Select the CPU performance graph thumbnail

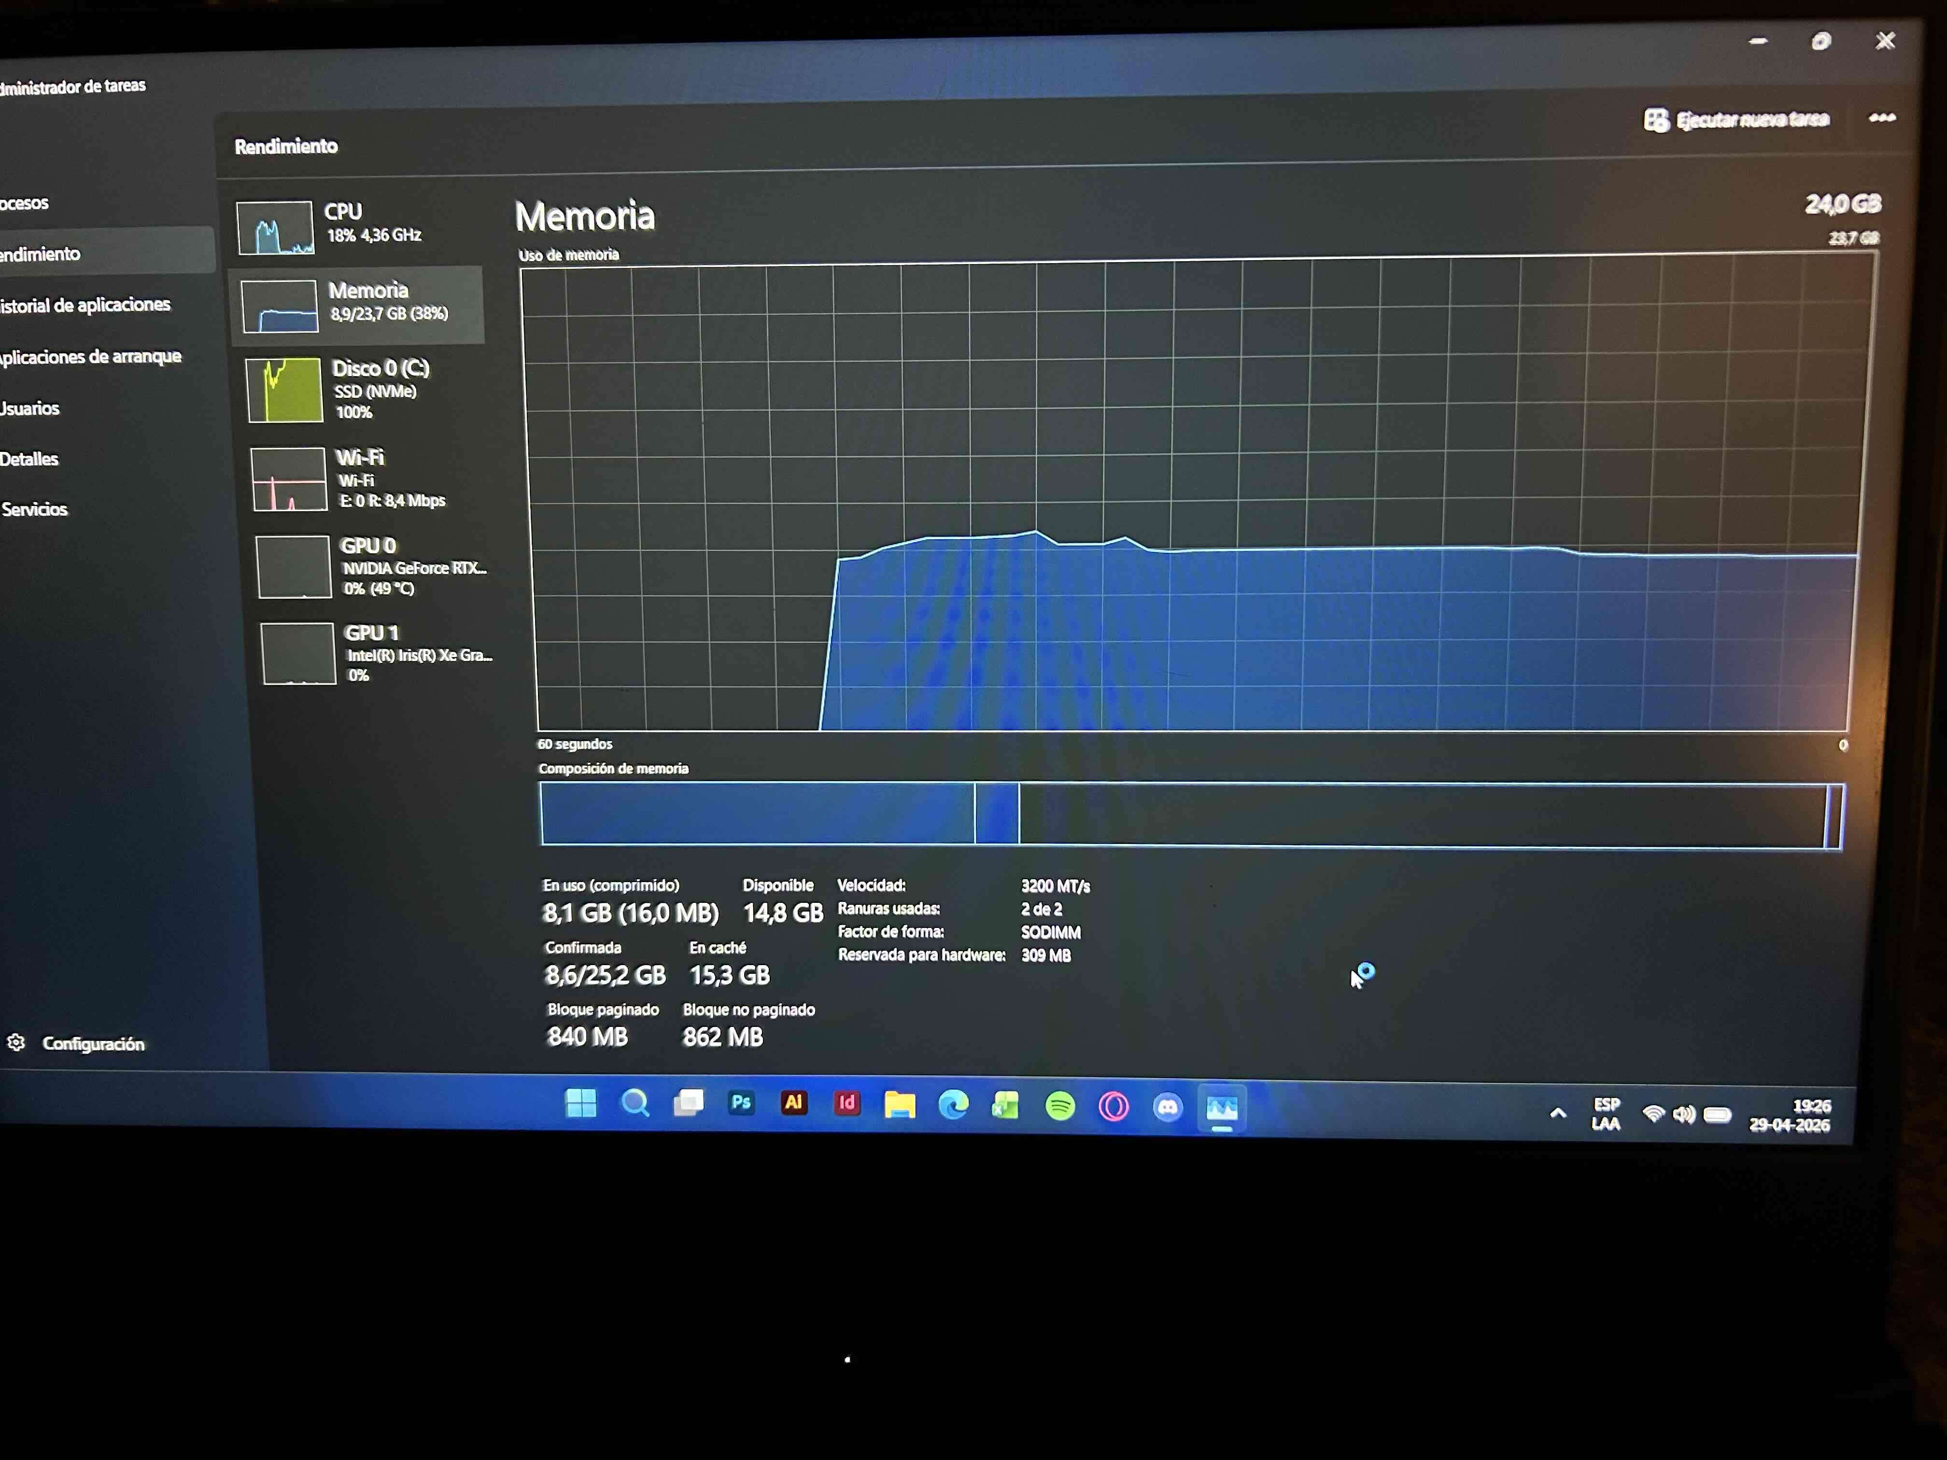pos(275,228)
